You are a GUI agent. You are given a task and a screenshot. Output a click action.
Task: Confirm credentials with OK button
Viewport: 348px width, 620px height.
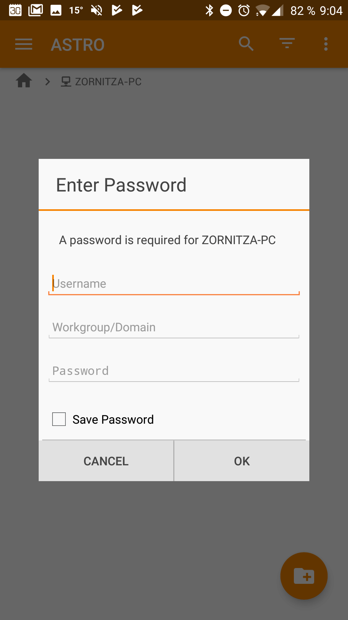click(242, 461)
